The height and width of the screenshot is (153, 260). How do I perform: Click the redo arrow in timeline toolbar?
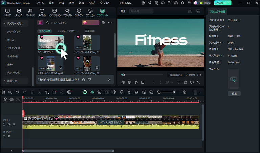(24, 92)
